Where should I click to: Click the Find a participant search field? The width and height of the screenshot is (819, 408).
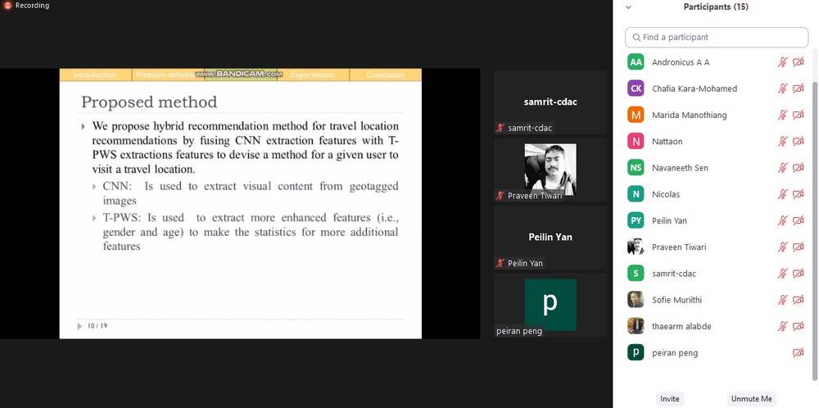coord(717,37)
